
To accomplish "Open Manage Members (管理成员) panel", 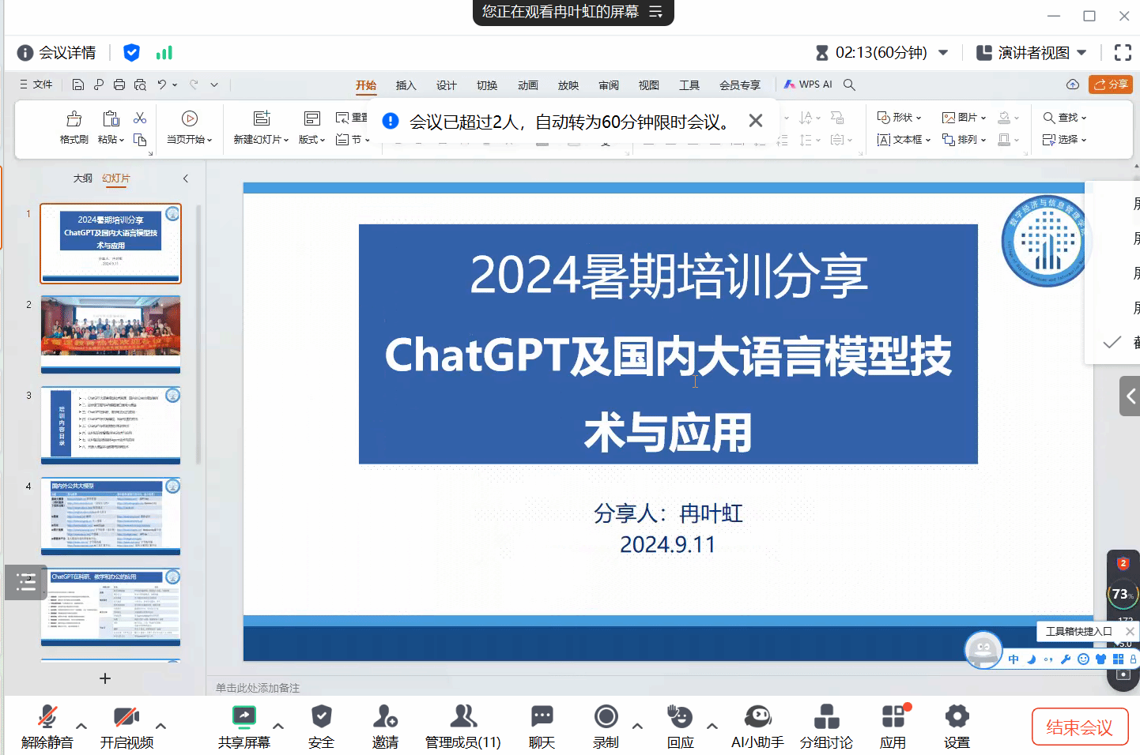I will click(463, 717).
